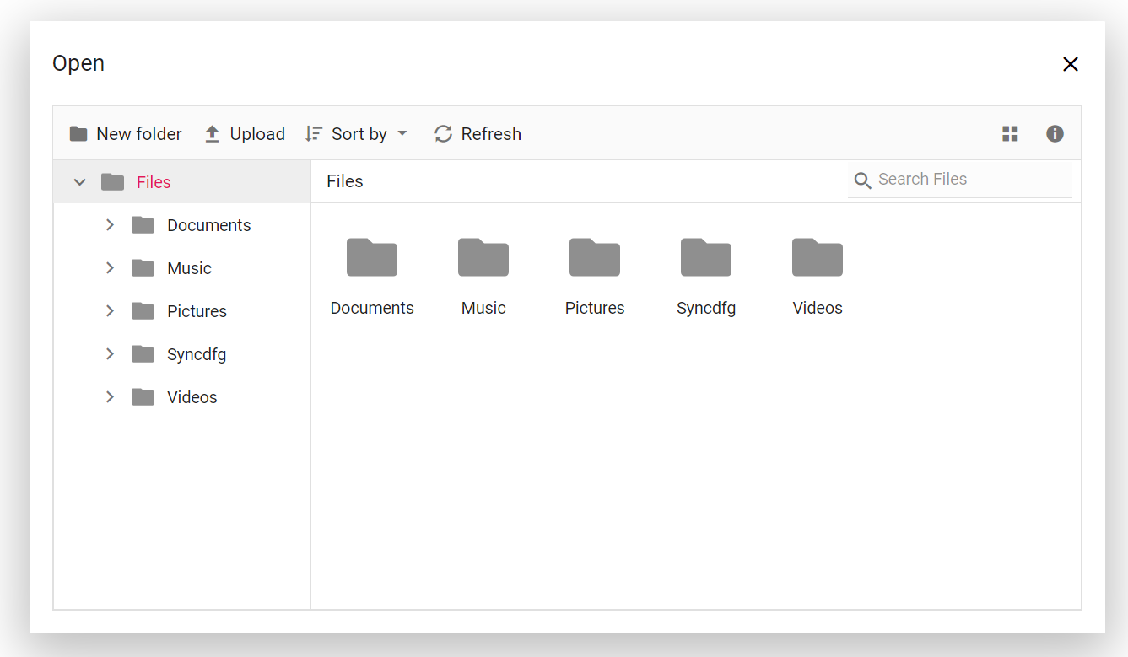Select Music label in navigation tree
Viewport: 1128px width, 657px height.
[189, 268]
